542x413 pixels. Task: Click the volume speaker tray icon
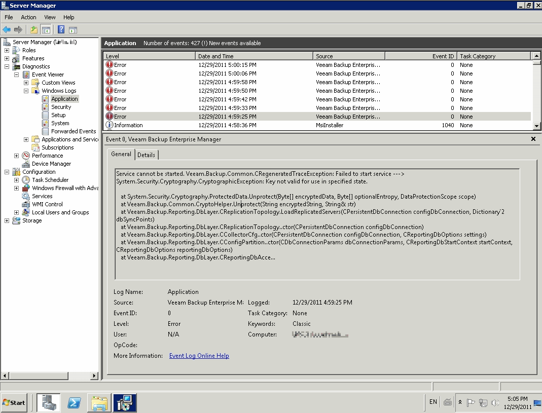point(495,403)
